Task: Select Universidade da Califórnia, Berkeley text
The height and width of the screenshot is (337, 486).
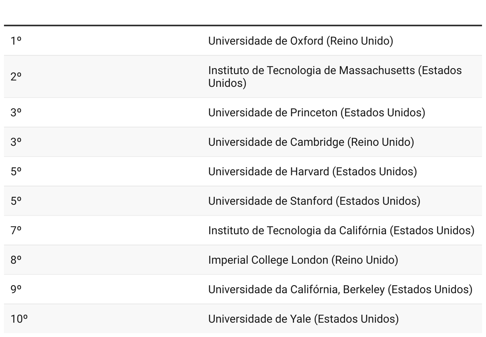Action: [x=340, y=290]
